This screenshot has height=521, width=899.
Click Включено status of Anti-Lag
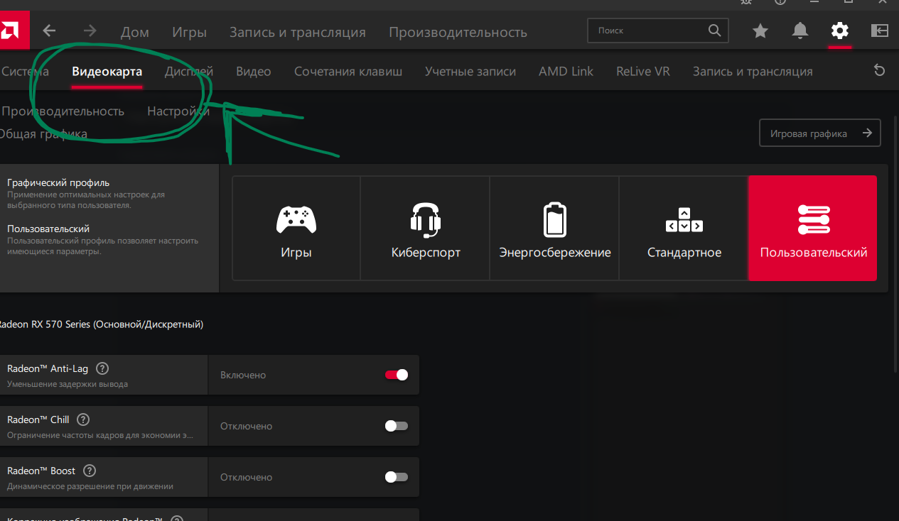tap(243, 375)
